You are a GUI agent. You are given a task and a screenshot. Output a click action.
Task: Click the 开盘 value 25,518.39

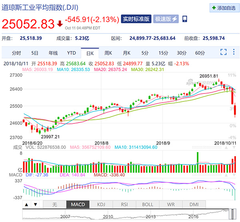31,38
